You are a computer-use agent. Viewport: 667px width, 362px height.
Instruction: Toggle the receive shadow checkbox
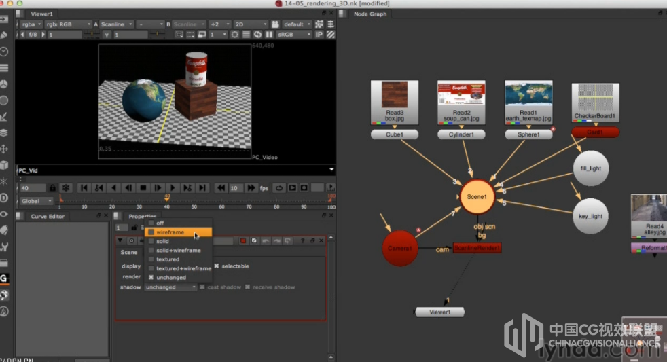[247, 287]
